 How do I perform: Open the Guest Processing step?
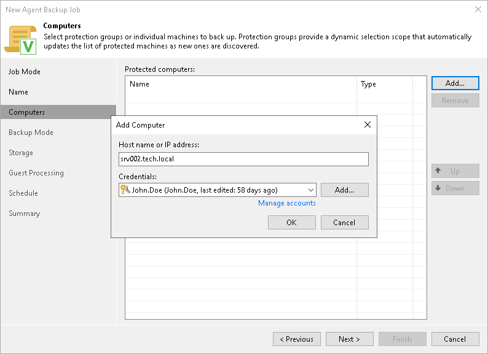click(36, 173)
